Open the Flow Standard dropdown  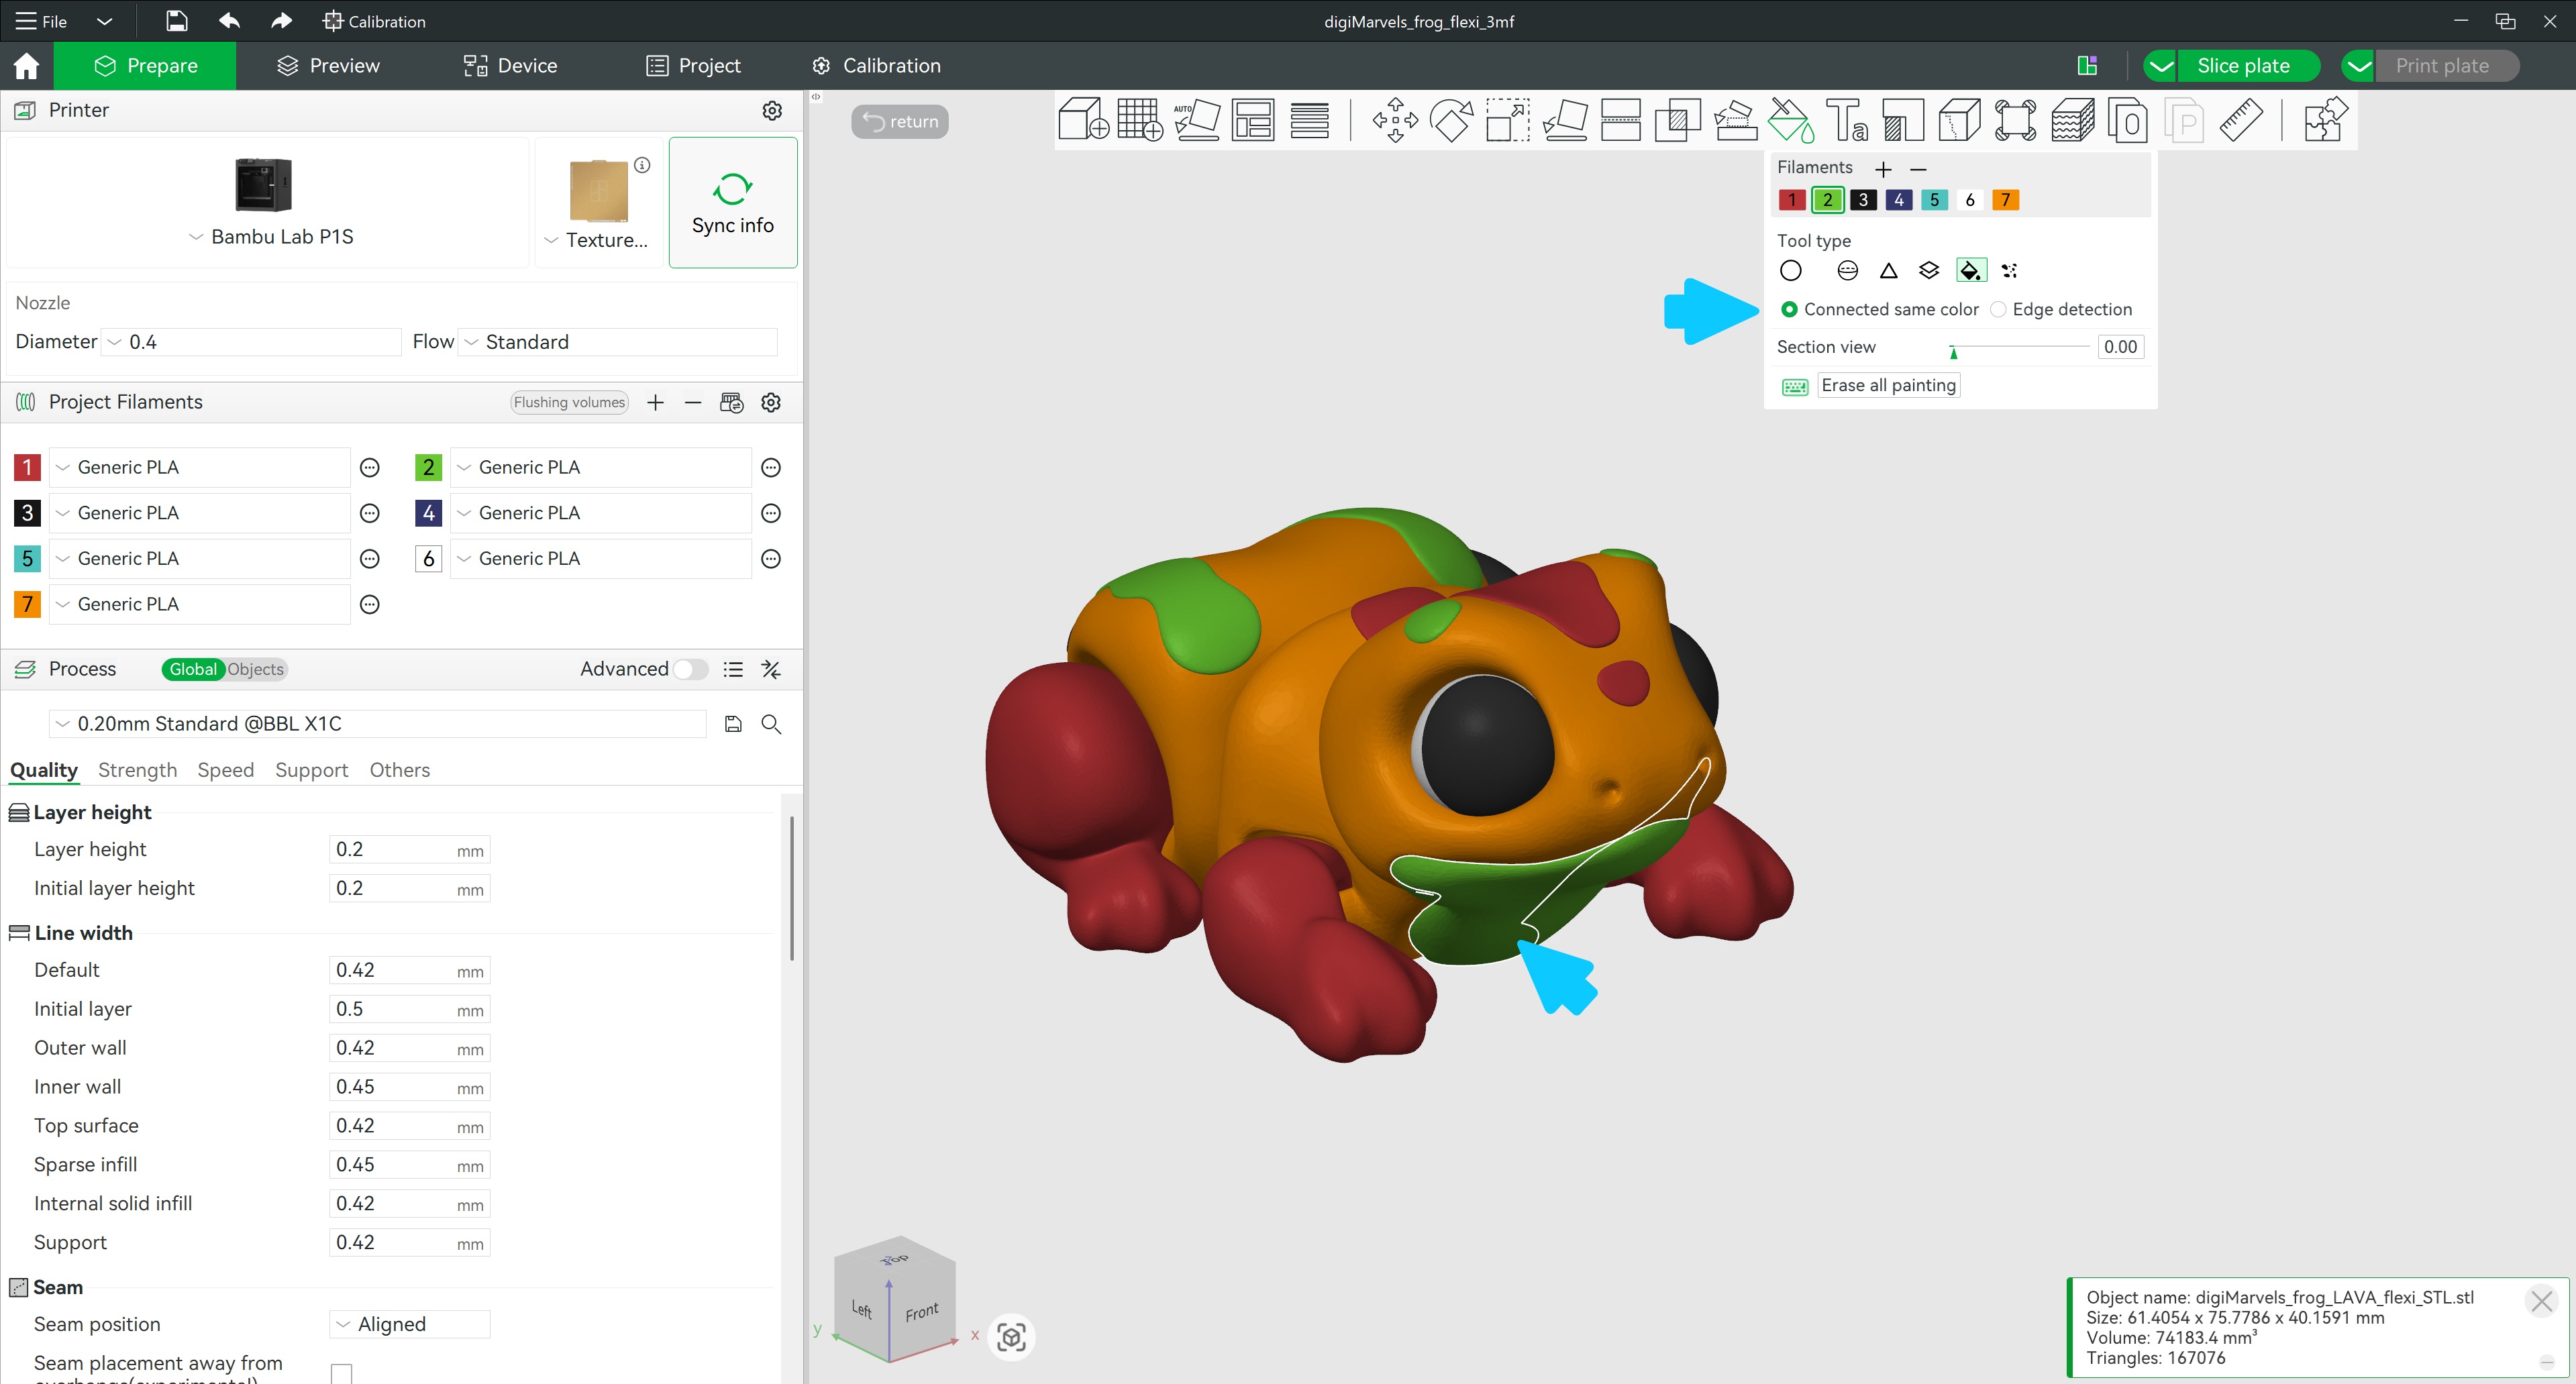pyautogui.click(x=618, y=342)
